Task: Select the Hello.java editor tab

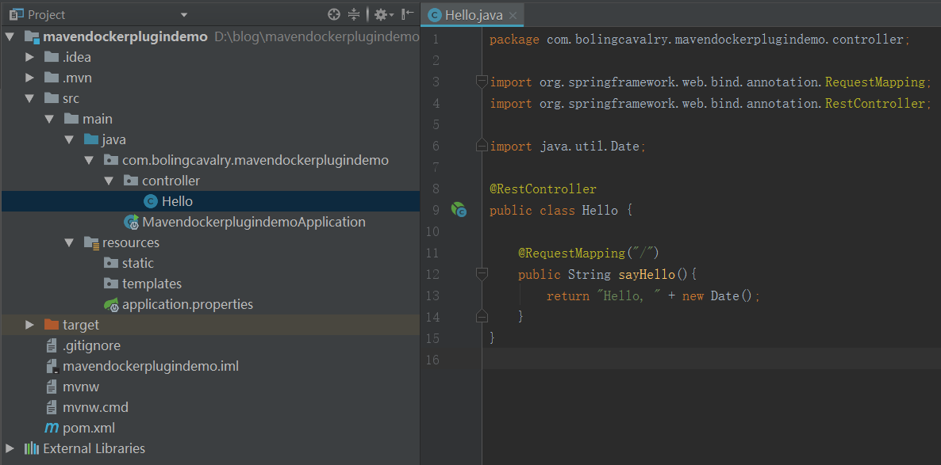Action: pos(472,16)
